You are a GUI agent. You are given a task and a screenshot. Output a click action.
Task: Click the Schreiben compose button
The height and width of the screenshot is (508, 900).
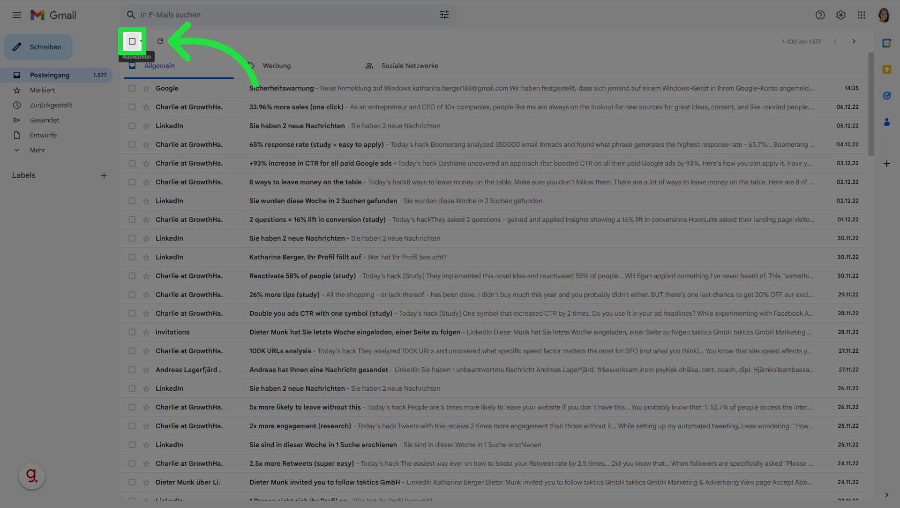coord(38,47)
